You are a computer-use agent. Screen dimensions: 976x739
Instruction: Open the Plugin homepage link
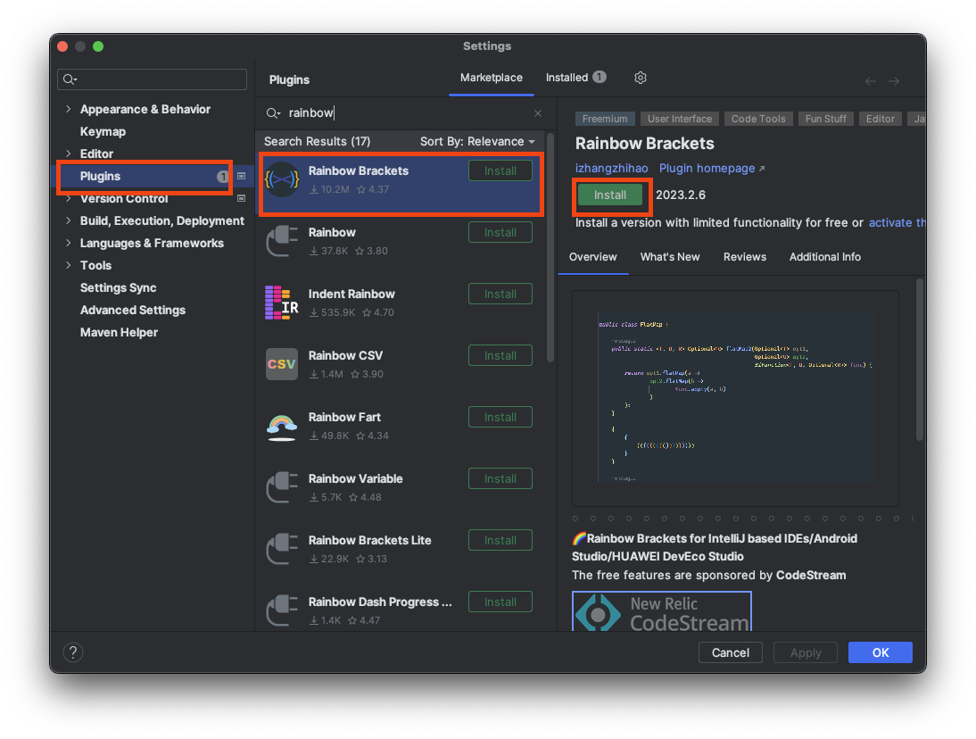[x=711, y=169]
